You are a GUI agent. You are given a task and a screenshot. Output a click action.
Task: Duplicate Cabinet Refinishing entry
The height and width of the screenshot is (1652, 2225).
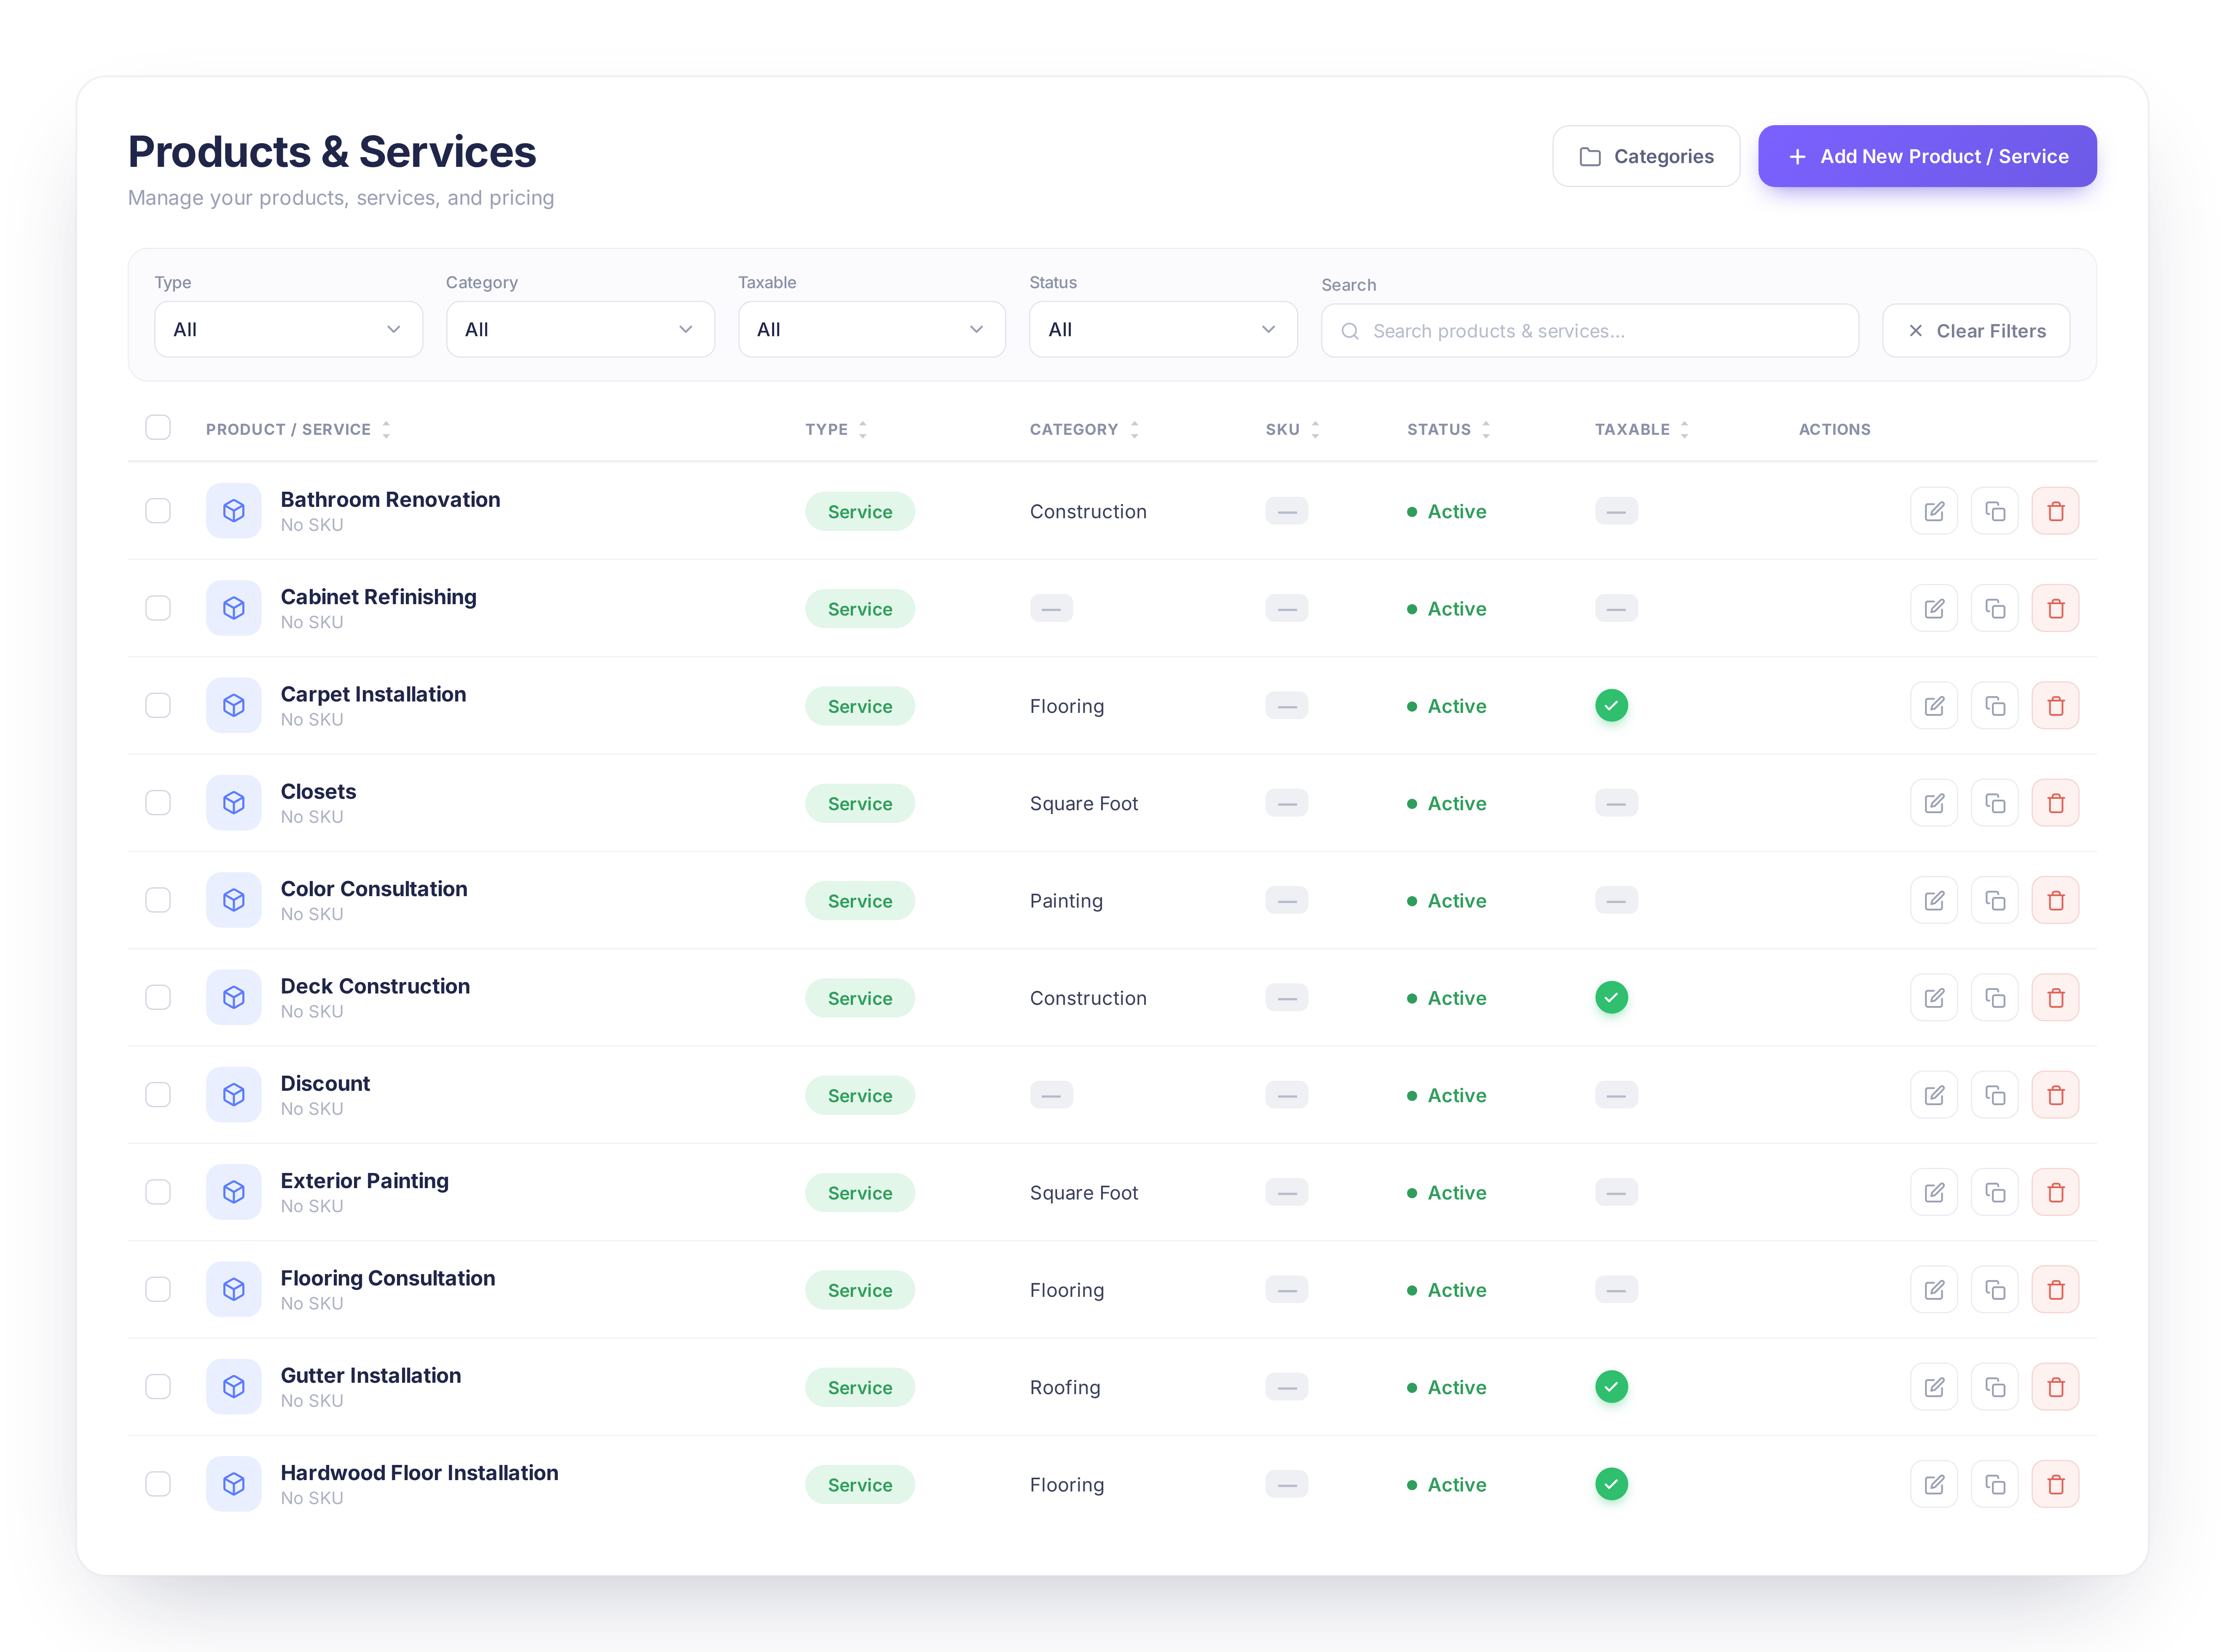pos(1994,608)
